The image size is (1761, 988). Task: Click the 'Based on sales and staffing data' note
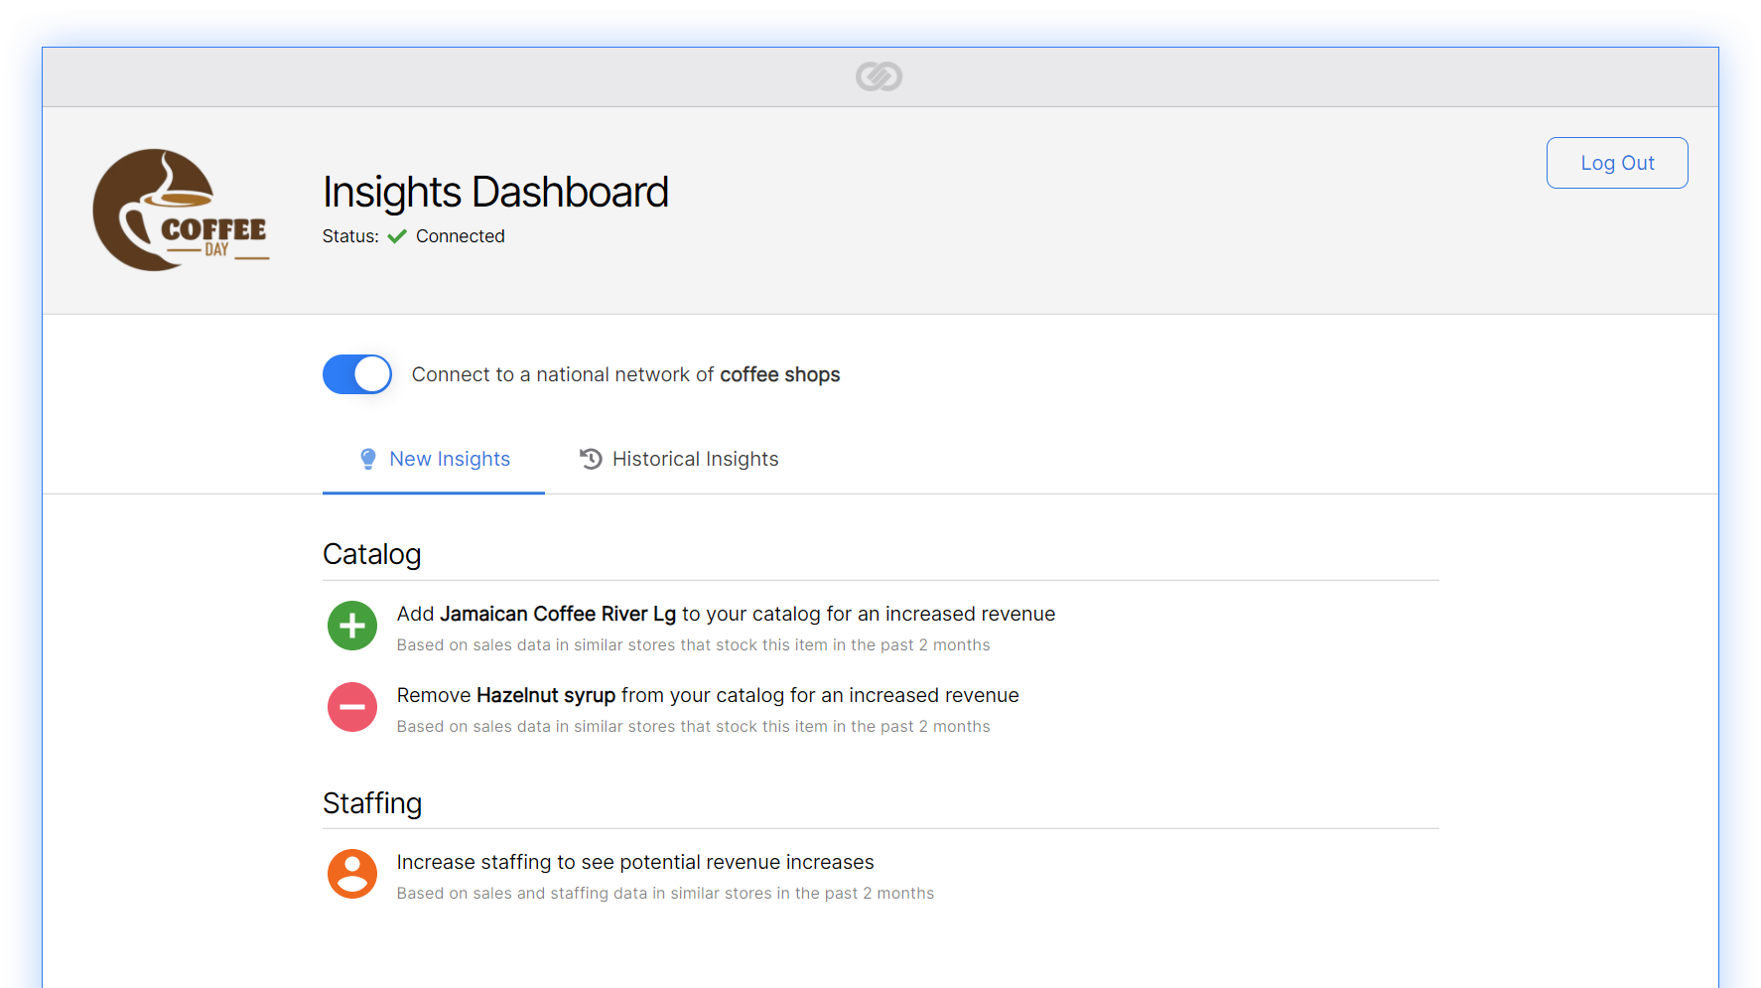tap(665, 893)
